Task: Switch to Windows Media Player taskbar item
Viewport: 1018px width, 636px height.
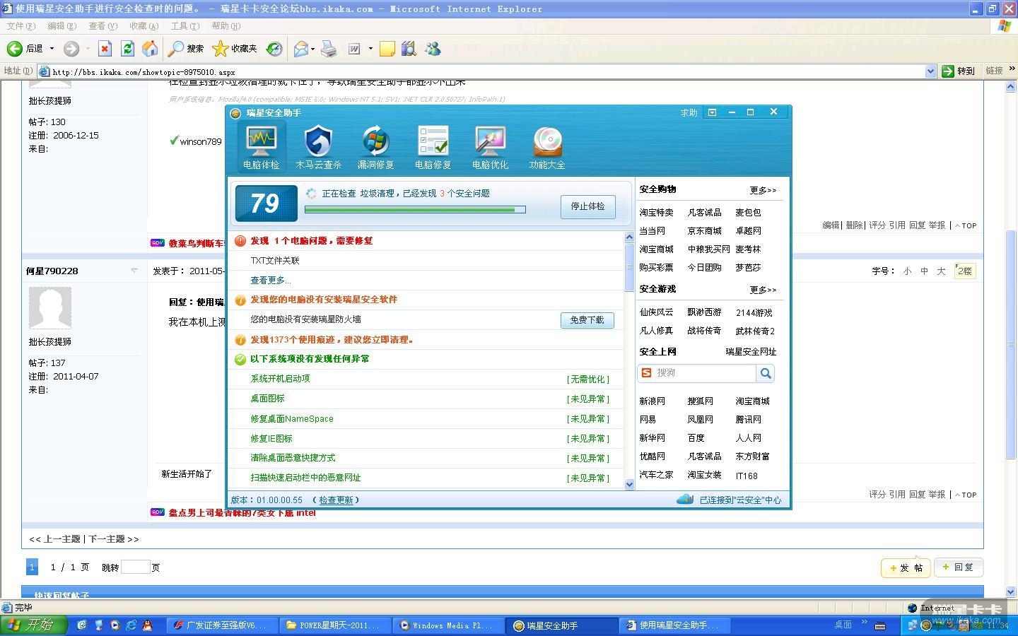Action: 448,625
